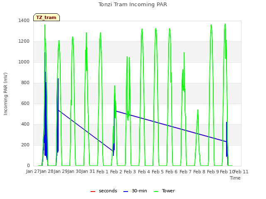Click the Jan 29 x-axis label
Screen dimensions: 266x199
[61, 171]
